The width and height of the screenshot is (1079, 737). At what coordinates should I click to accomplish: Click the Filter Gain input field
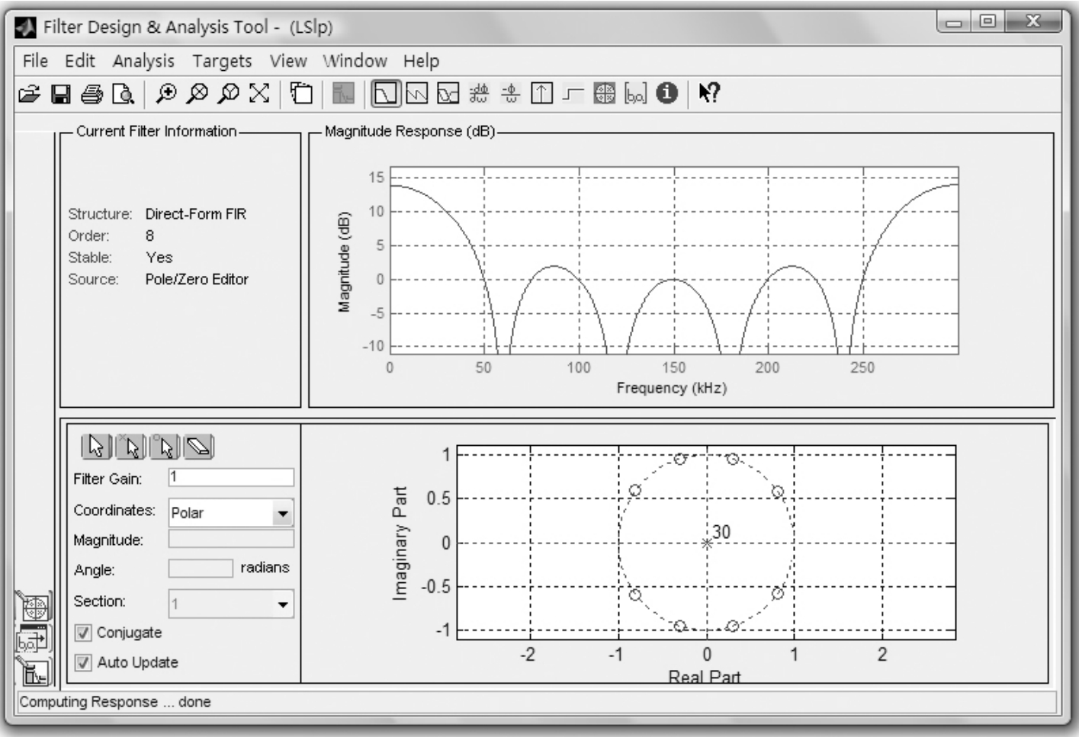click(x=230, y=478)
